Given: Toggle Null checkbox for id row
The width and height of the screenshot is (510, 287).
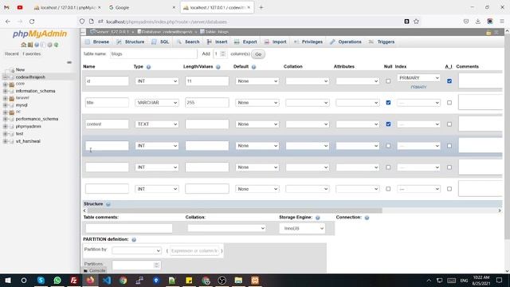Looking at the screenshot, I should (388, 81).
